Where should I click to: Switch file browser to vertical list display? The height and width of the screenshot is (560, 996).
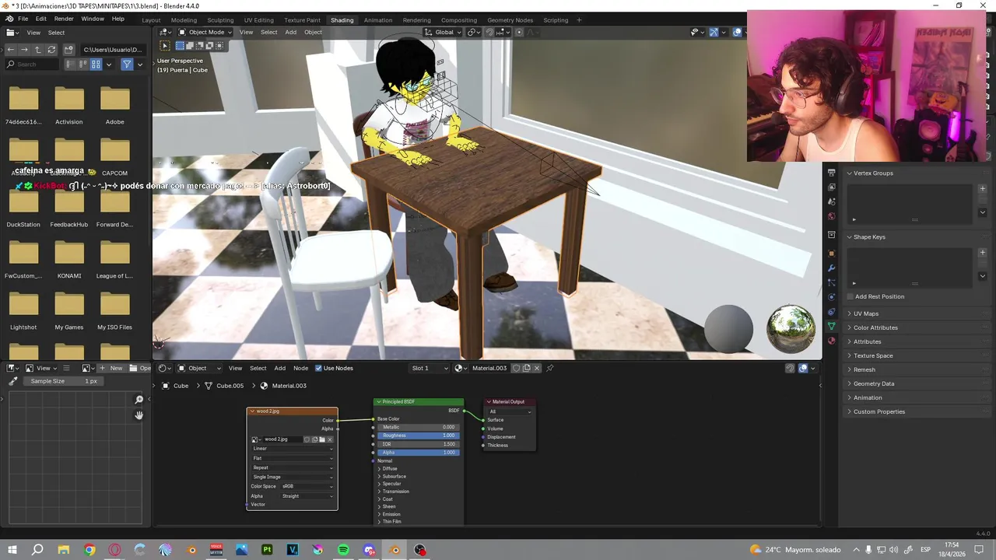coord(70,65)
